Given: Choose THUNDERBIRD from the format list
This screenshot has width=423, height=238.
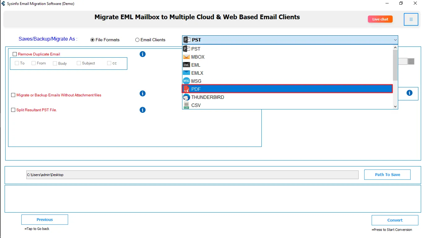Looking at the screenshot, I should tap(287, 97).
